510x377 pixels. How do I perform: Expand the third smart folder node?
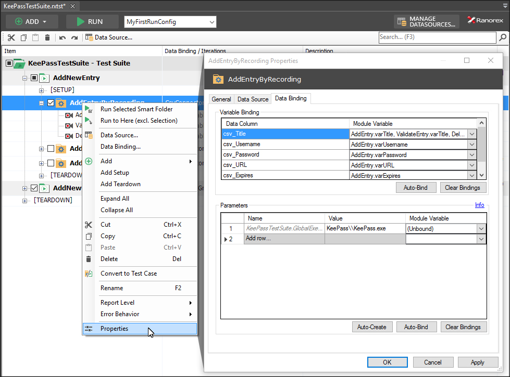(41, 163)
